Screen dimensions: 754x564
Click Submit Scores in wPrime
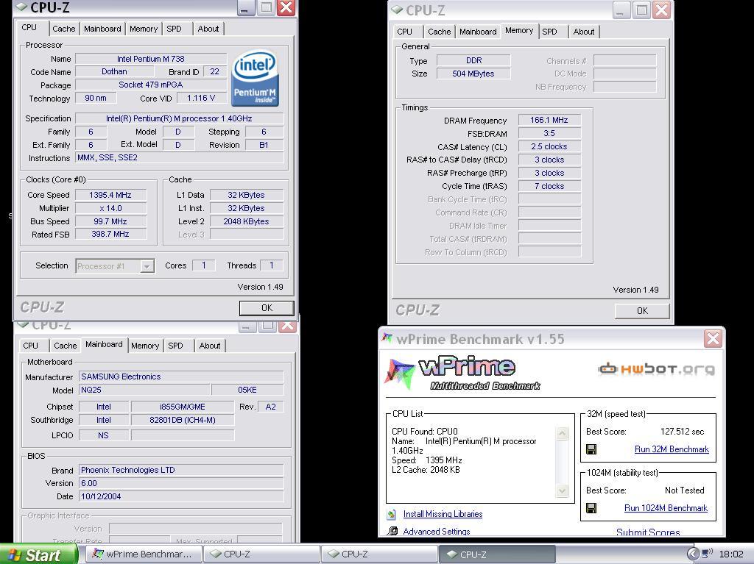(x=648, y=532)
